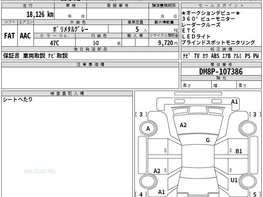Click the rear left wheel in diagram
263x197 pixels.
(148, 182)
